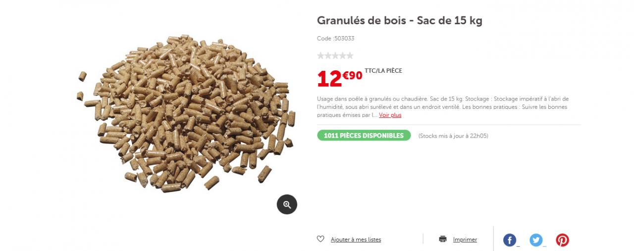Open the "Ajouter à mes listes" link
The width and height of the screenshot is (634, 251).
356,240
